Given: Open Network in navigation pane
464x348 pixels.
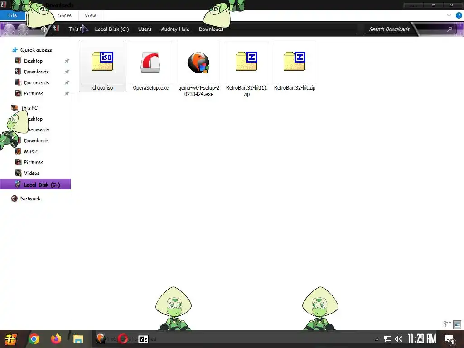Looking at the screenshot, I should click(30, 198).
